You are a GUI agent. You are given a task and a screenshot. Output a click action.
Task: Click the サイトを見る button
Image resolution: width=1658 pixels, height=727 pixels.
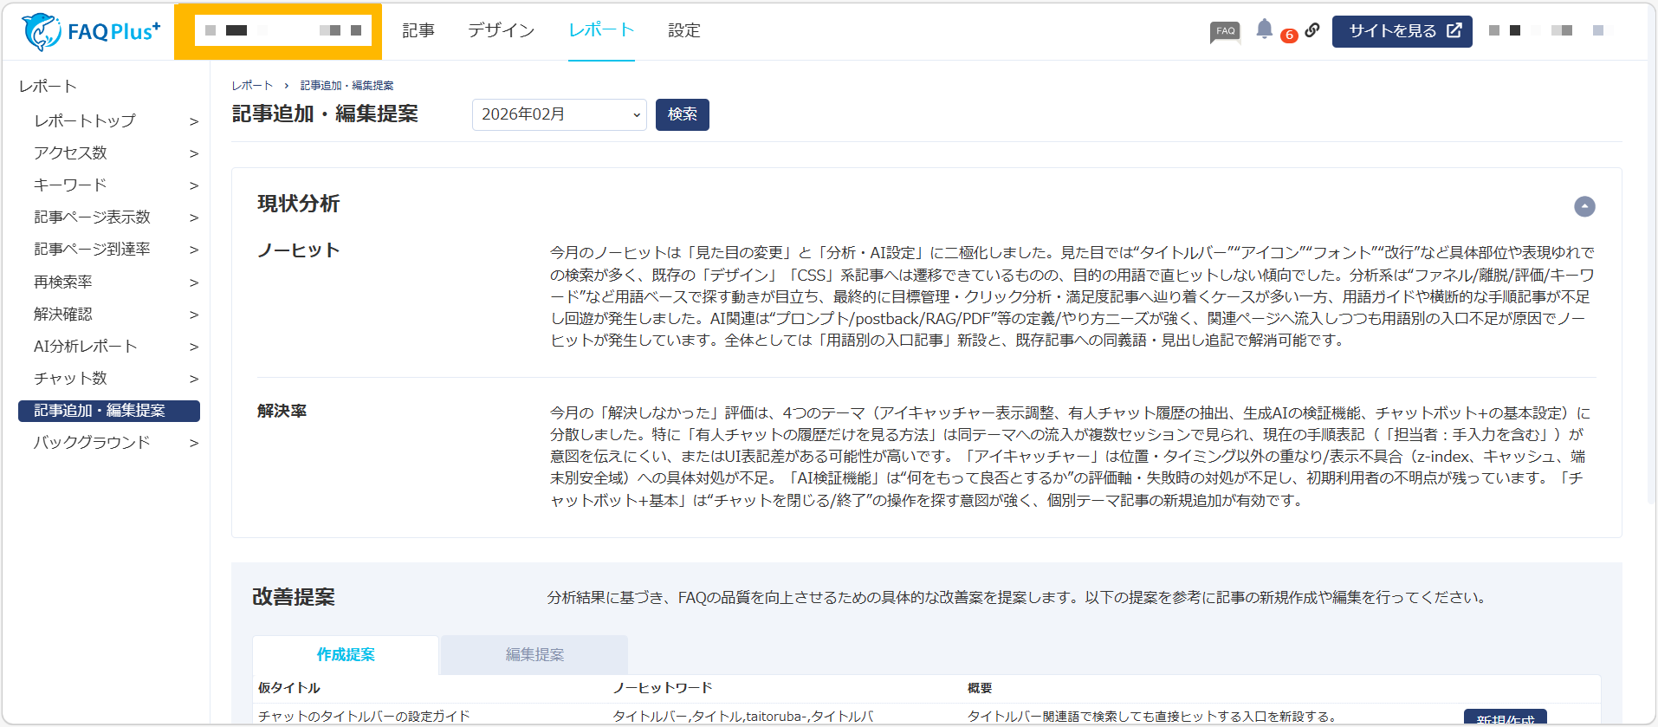(x=1402, y=31)
